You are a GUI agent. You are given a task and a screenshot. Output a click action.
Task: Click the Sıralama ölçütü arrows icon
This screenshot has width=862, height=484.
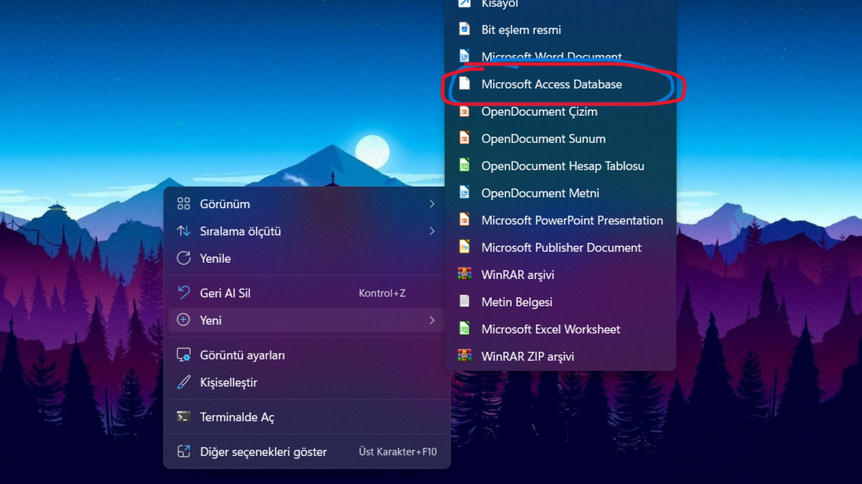pyautogui.click(x=183, y=231)
